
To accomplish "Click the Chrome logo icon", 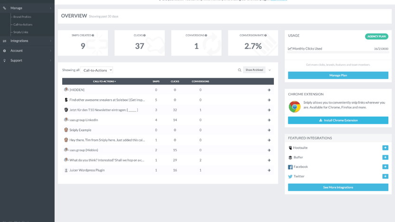I will click(x=294, y=106).
